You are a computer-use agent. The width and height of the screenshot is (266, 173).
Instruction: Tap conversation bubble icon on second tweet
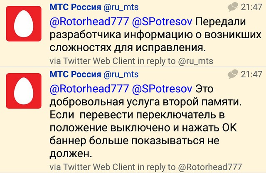tap(233, 74)
